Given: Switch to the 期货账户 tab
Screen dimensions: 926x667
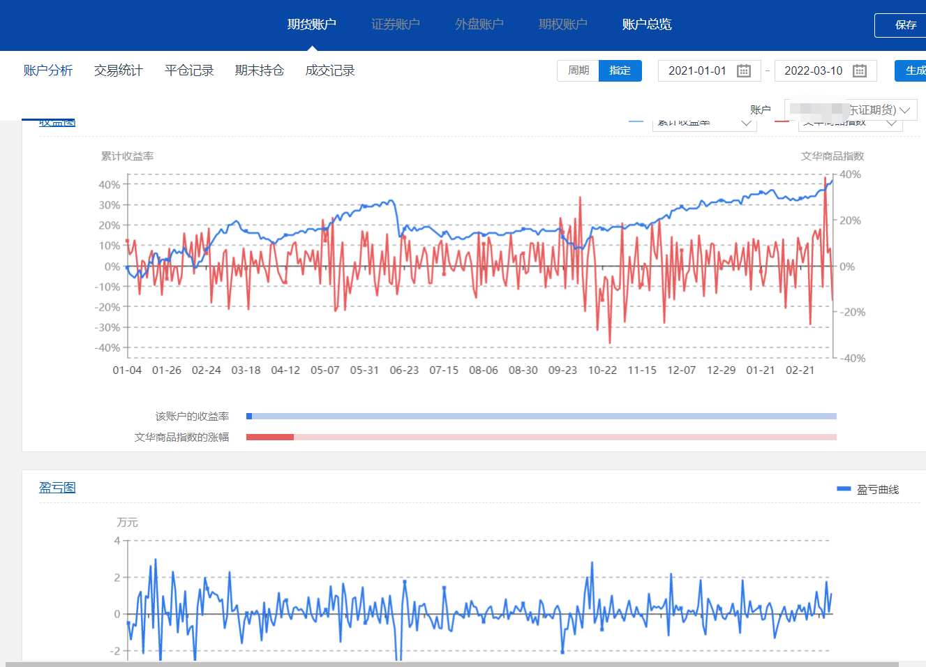Looking at the screenshot, I should click(312, 24).
